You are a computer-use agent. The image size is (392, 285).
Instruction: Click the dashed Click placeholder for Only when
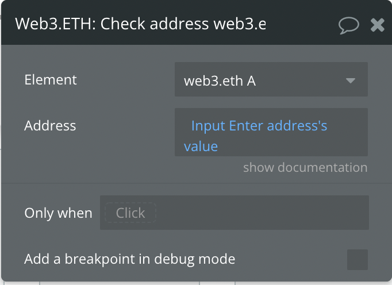tap(130, 213)
